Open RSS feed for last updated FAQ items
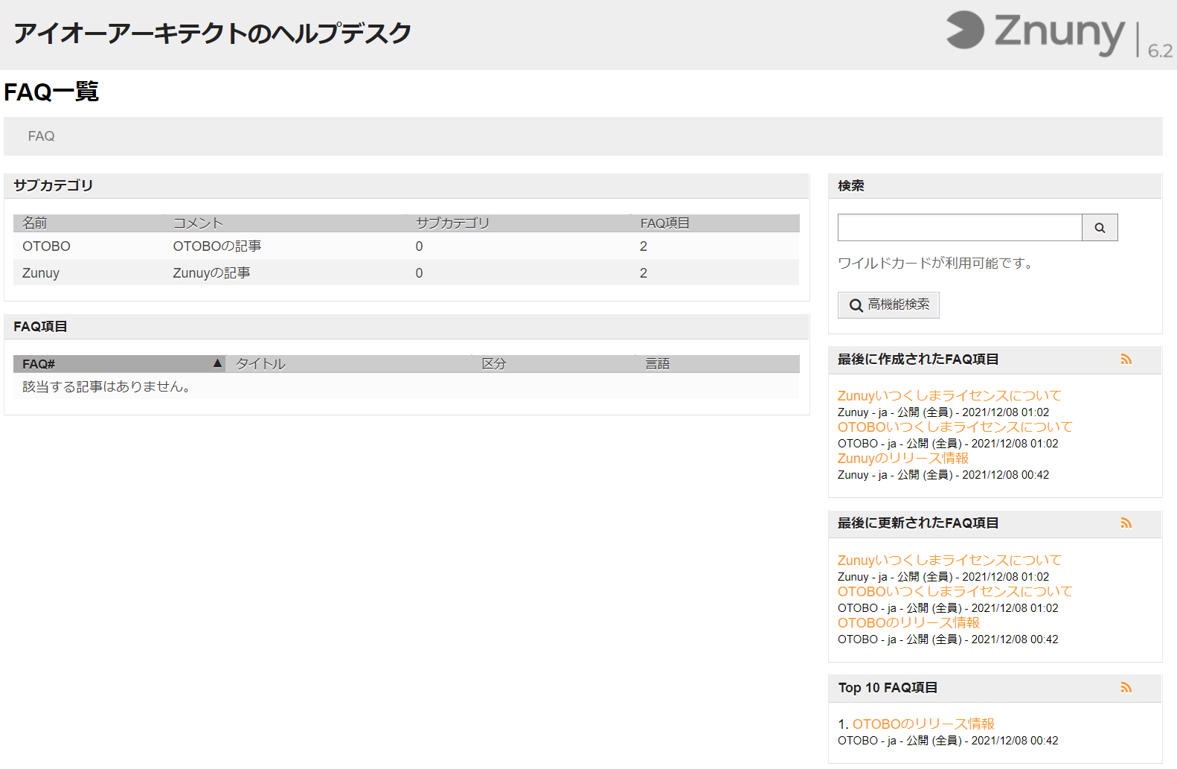1177x769 pixels. pos(1126,523)
